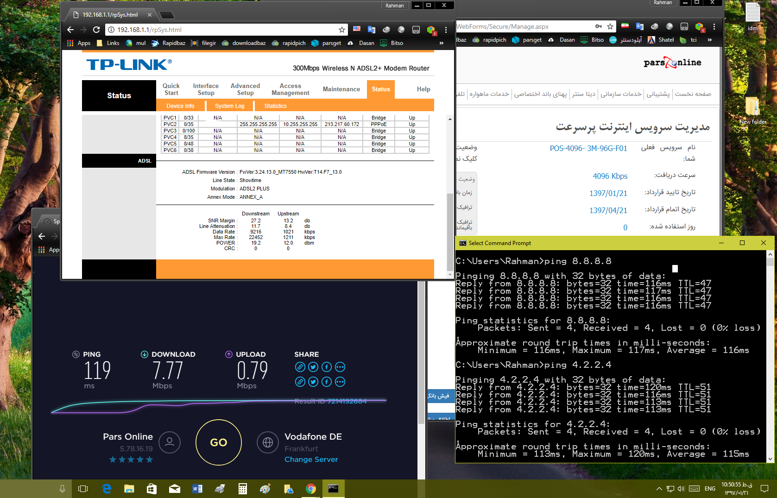Viewport: 777px width, 498px height.
Task: Reload the TP-LINK router page
Action: [96, 30]
